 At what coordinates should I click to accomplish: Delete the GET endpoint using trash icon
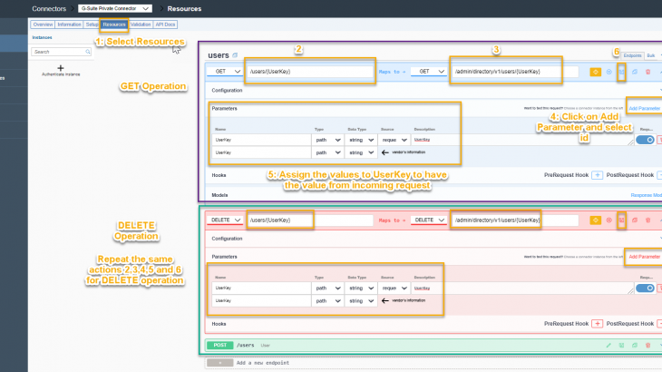[x=647, y=71]
